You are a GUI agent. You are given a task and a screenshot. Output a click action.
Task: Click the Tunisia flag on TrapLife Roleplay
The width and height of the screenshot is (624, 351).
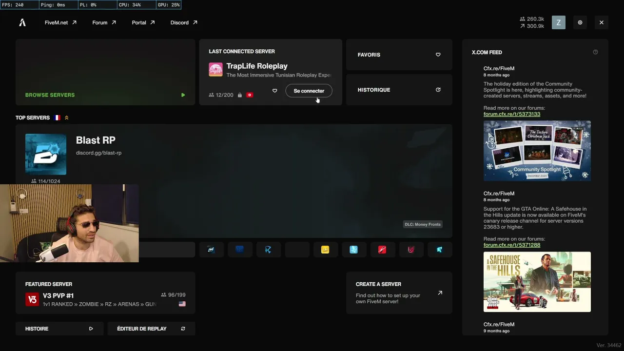(x=250, y=95)
